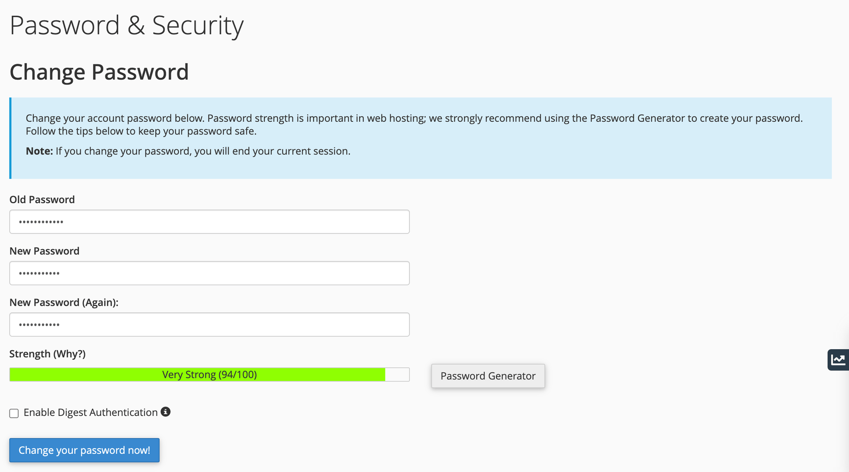Enable the Digest Authentication checkbox
This screenshot has height=472, width=849.
[x=14, y=413]
